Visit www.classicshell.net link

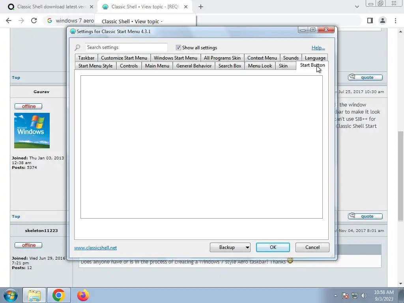pos(95,248)
